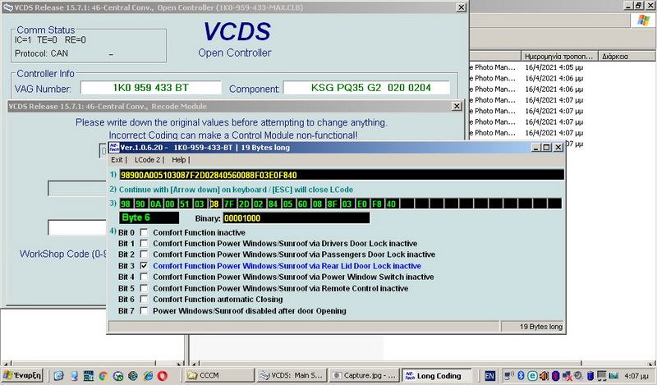Click the red Bluetooth tray icon

click(556, 375)
